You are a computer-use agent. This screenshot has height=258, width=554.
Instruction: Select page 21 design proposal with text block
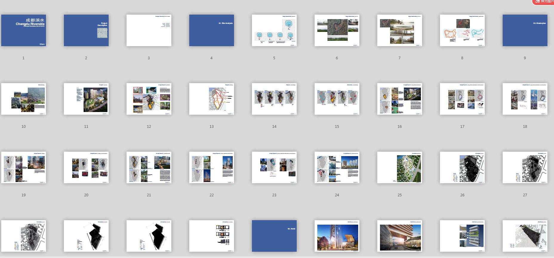tap(149, 167)
